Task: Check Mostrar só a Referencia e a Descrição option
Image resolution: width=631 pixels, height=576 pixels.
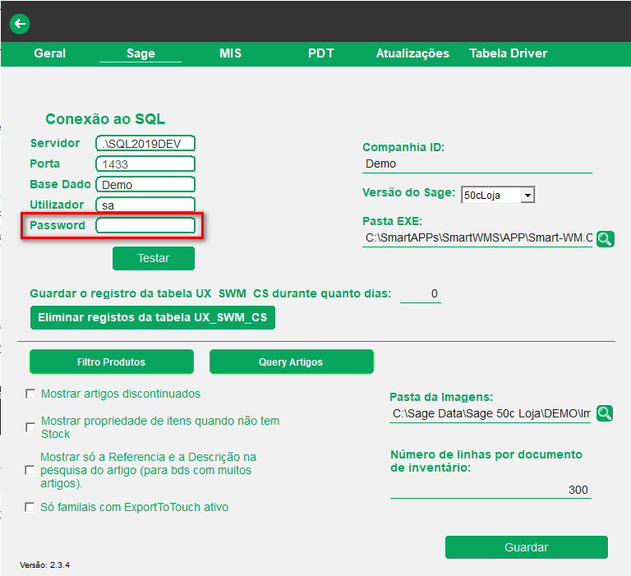Action: [x=30, y=470]
